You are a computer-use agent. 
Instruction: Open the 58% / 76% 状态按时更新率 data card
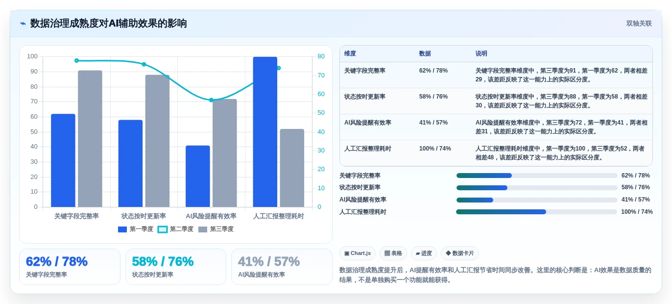[x=176, y=267]
